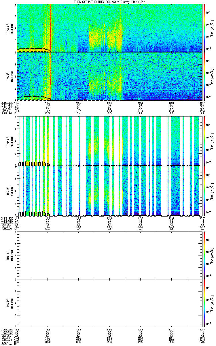
Task: Click the THD B-parallel PSD color bar
Action: [x=205, y=191]
